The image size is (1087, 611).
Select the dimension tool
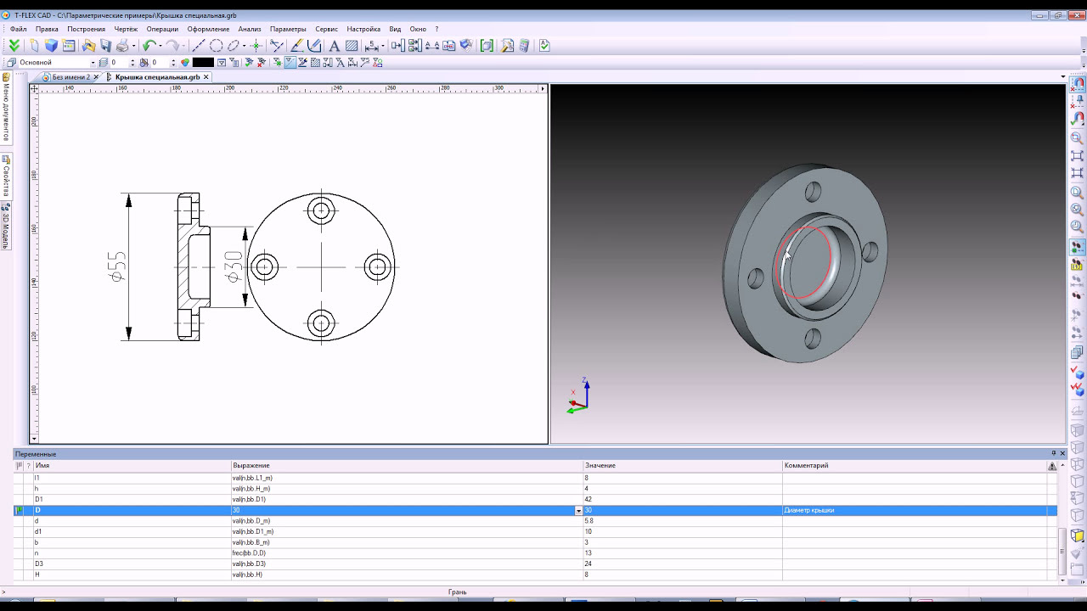click(x=371, y=46)
